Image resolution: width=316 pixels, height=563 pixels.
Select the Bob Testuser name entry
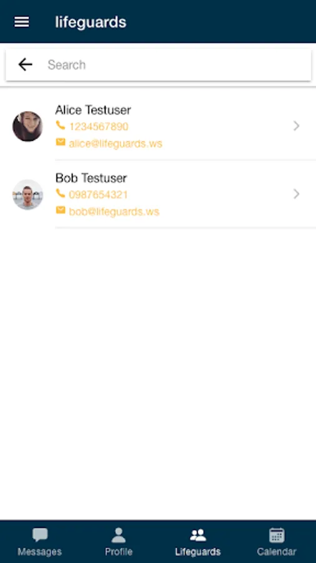coord(91,178)
